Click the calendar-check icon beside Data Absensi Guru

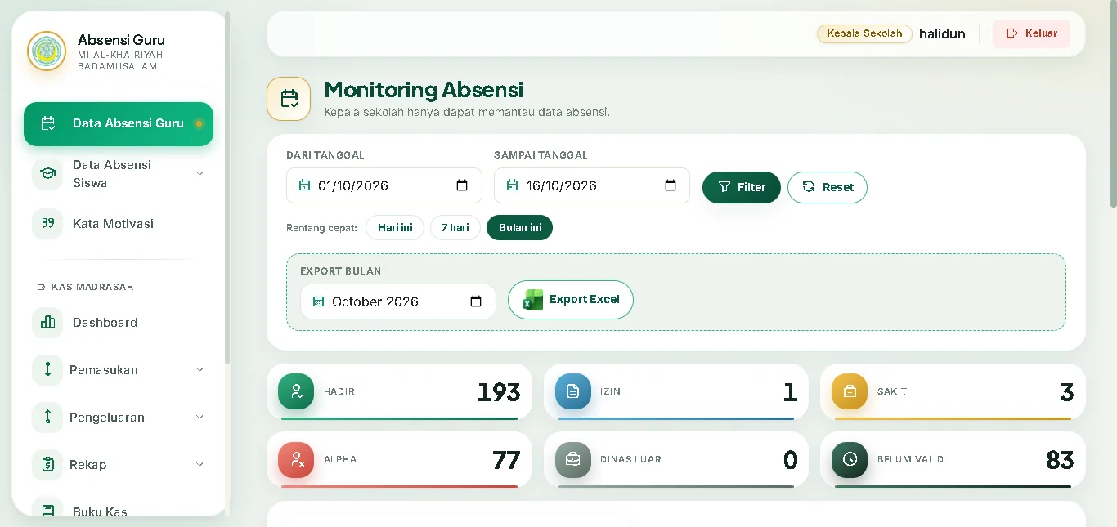pos(48,123)
